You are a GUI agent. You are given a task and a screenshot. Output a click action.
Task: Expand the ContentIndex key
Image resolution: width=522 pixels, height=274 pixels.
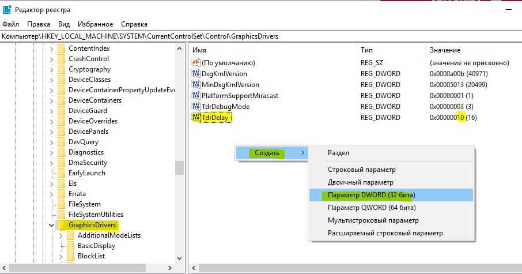[52, 48]
